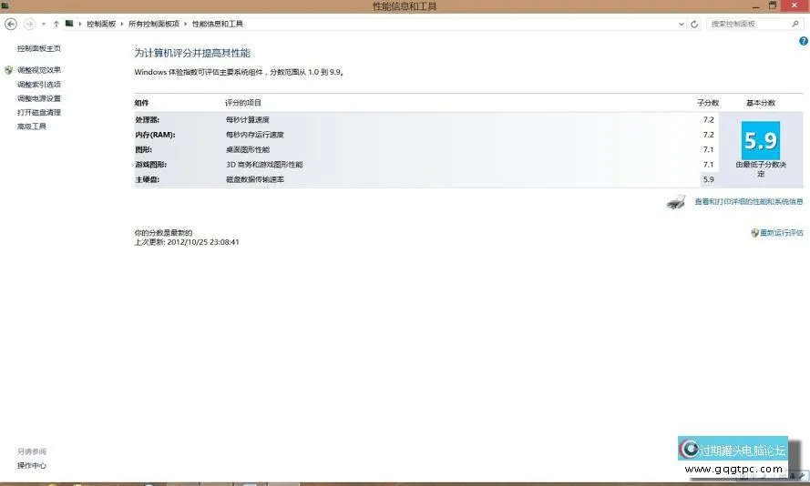Select the 处理器 row label

click(x=148, y=120)
